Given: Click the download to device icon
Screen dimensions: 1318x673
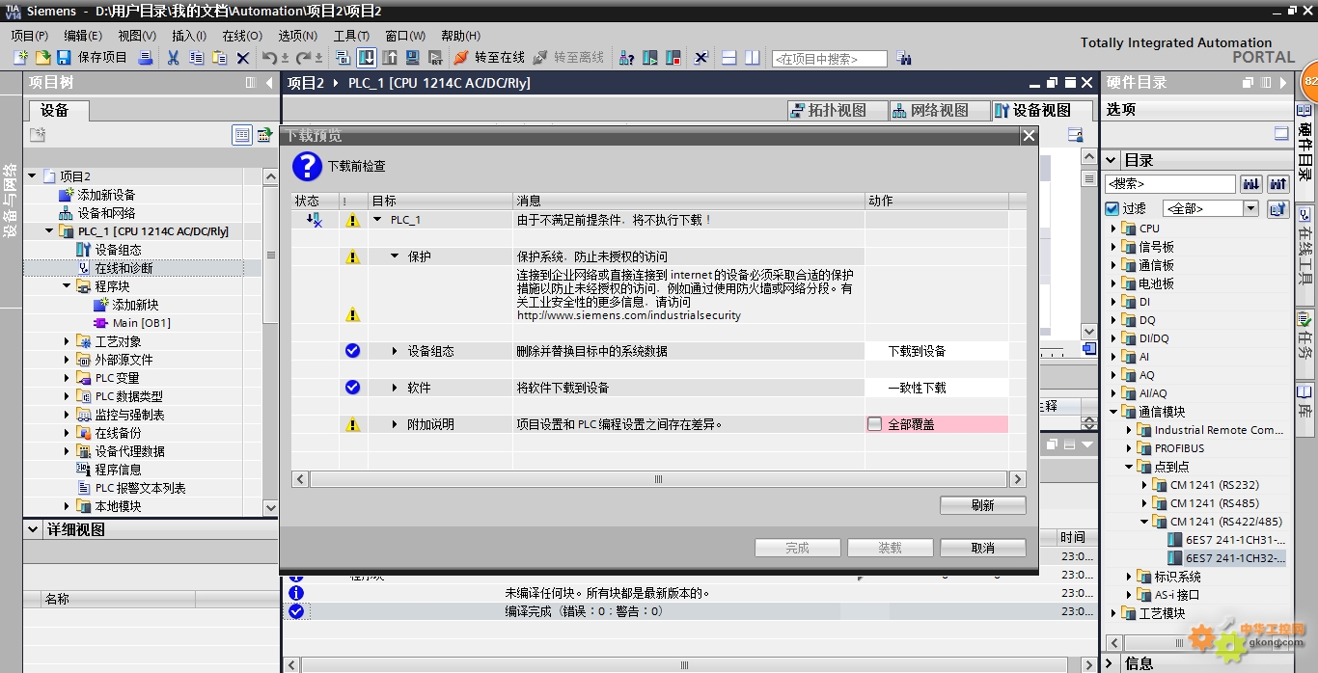Looking at the screenshot, I should click(366, 58).
